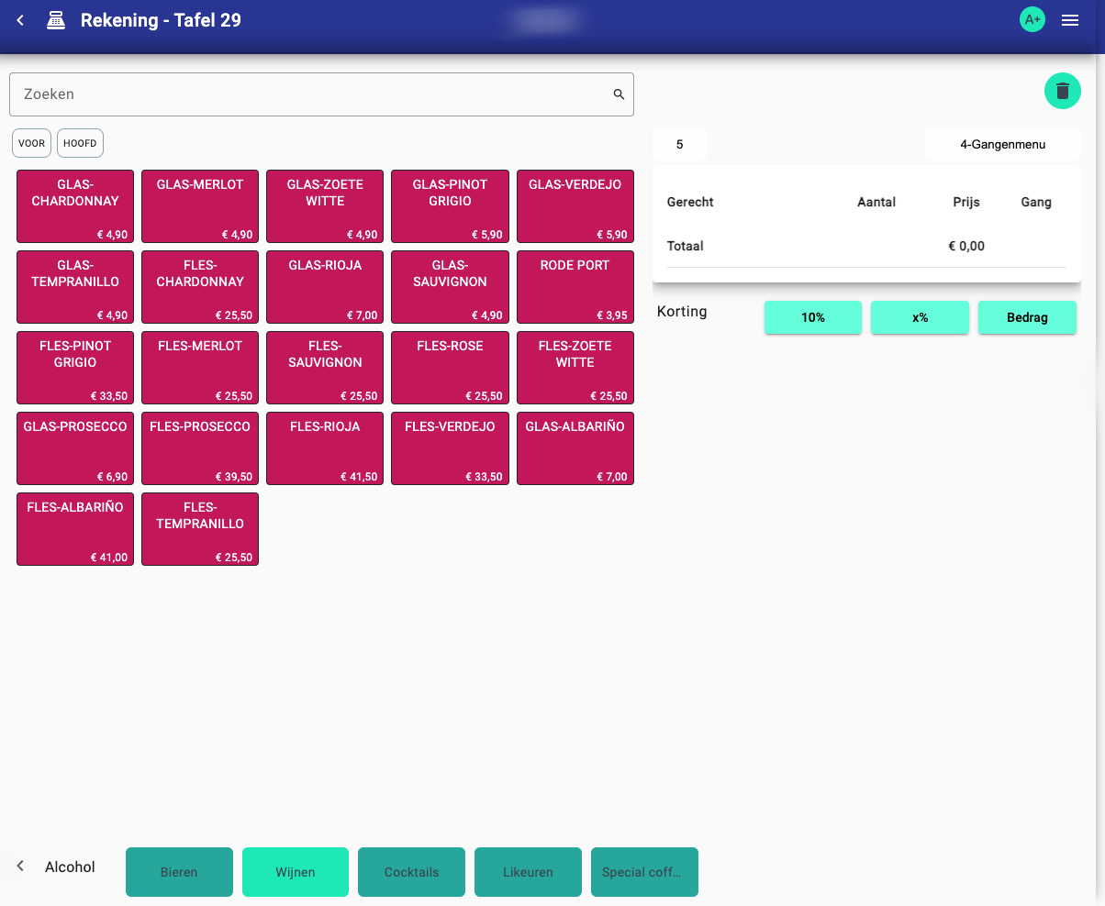Open the Likeuren category
This screenshot has width=1105, height=906.
[x=528, y=872]
